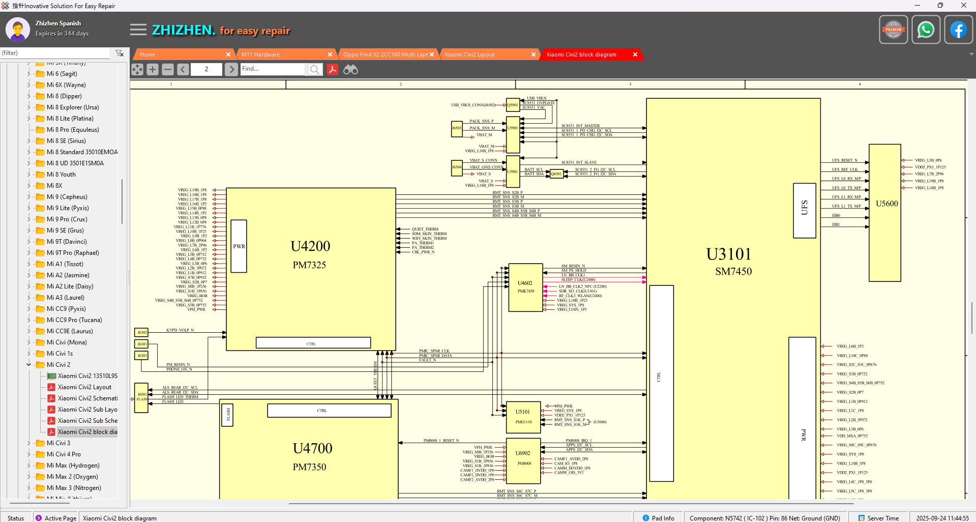
Task: Open Xiaomi Civi2 Schematic PDF
Action: point(82,398)
